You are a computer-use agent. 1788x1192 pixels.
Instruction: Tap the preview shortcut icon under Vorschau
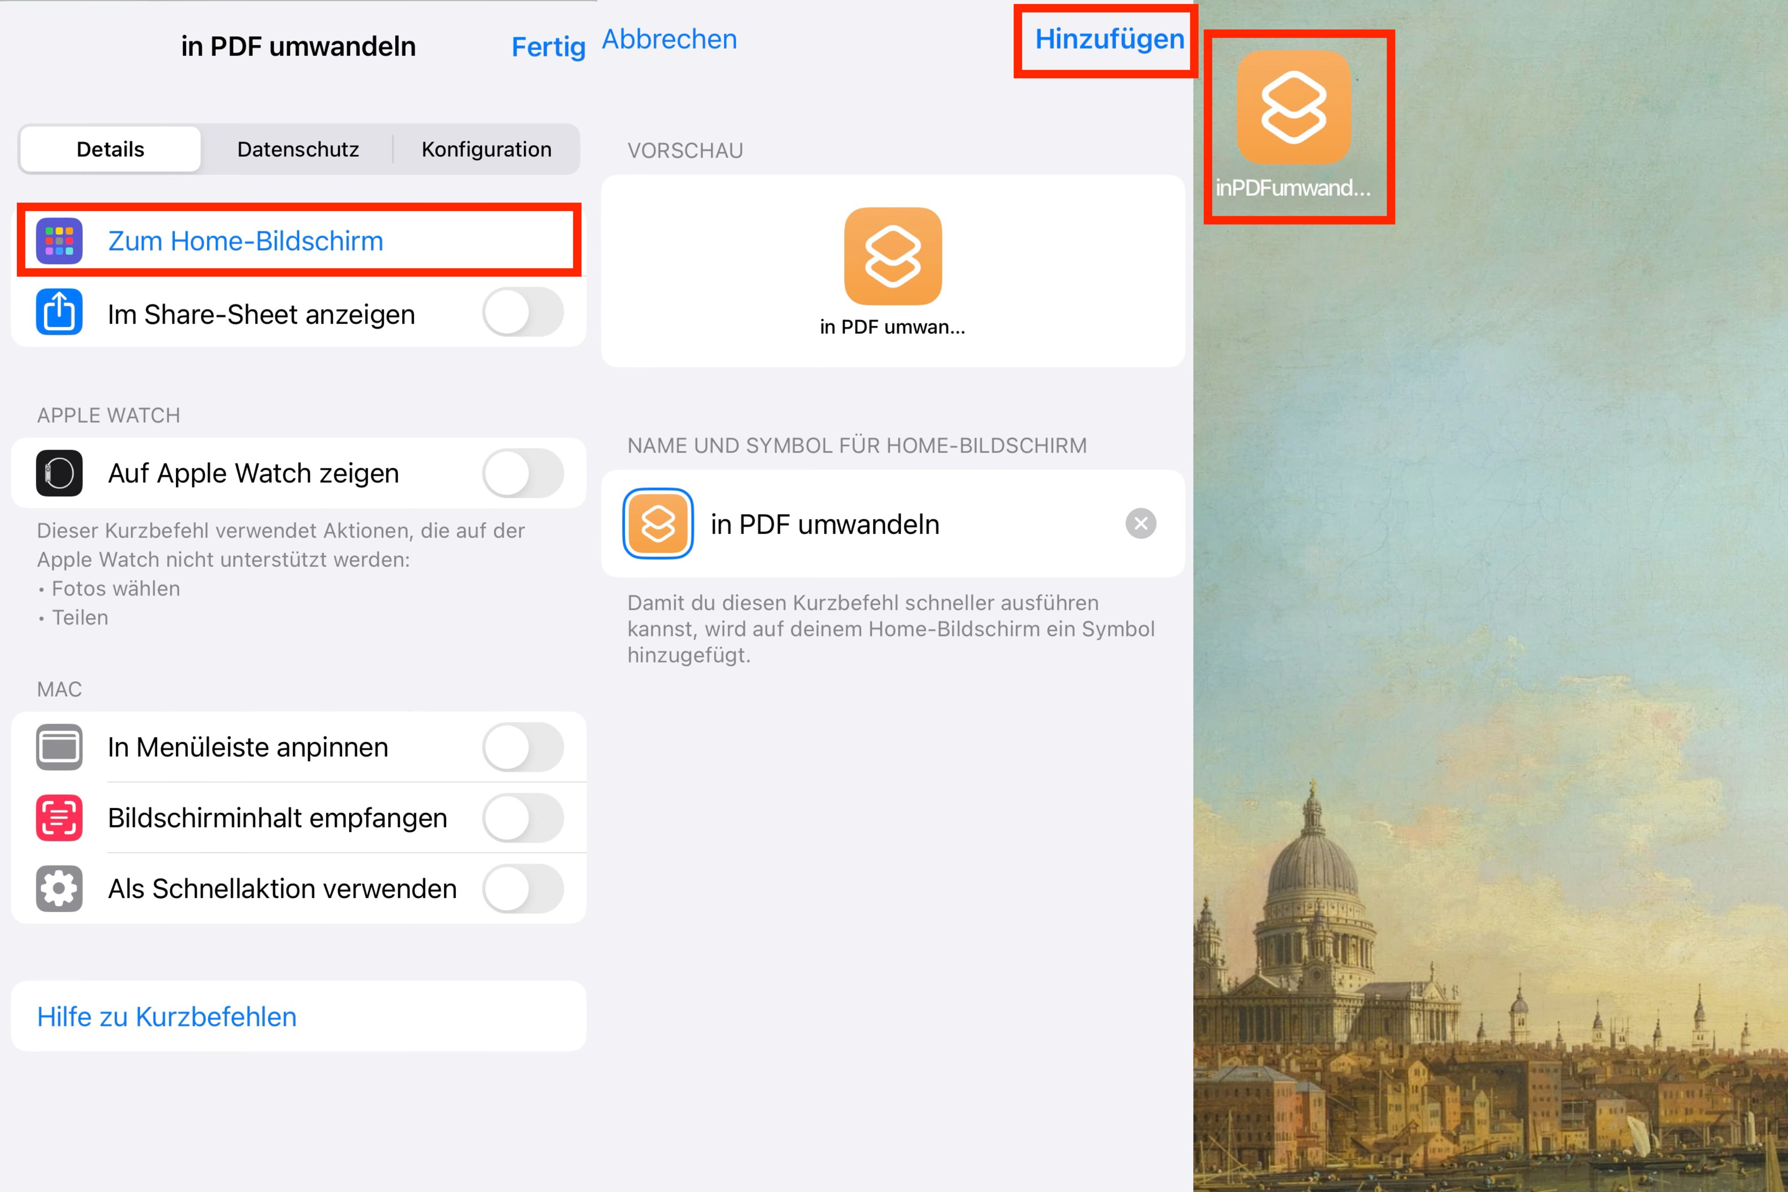point(893,256)
